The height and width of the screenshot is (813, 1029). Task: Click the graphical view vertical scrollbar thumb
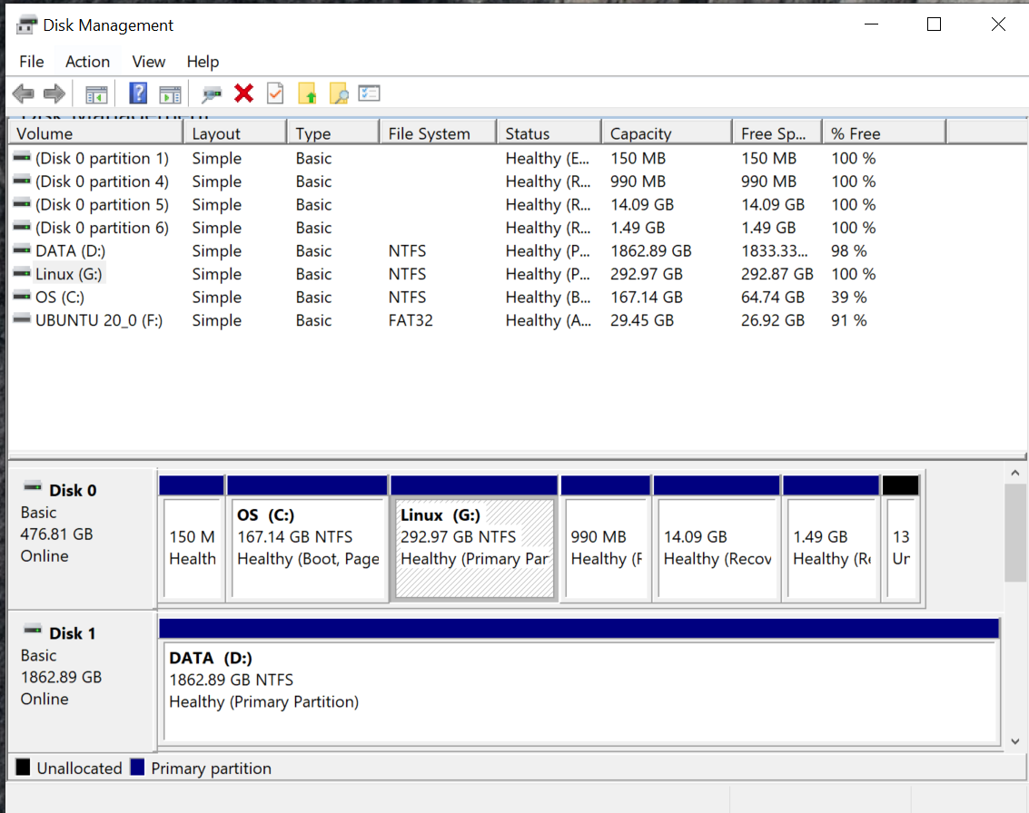tap(1015, 533)
